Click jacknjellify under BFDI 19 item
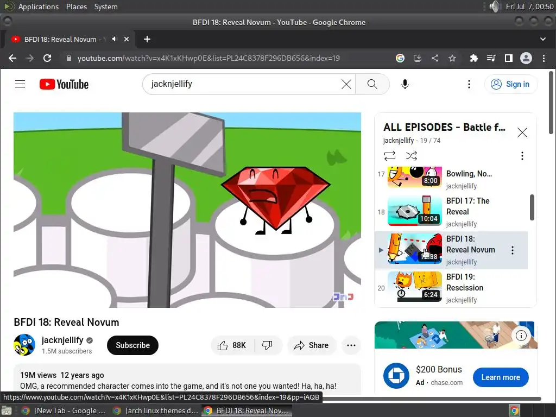556x417 pixels. 462,300
